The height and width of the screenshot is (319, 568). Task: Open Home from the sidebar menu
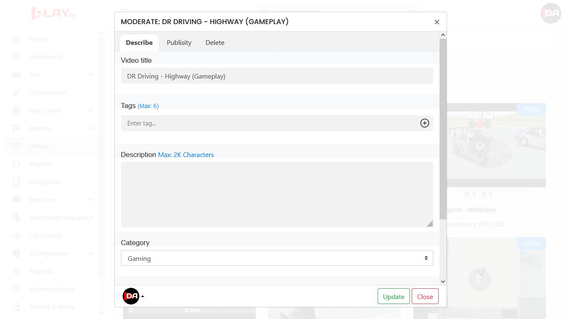[38, 39]
